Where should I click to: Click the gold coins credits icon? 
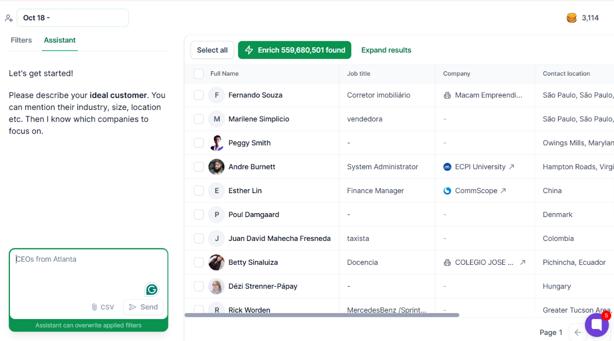coord(572,18)
